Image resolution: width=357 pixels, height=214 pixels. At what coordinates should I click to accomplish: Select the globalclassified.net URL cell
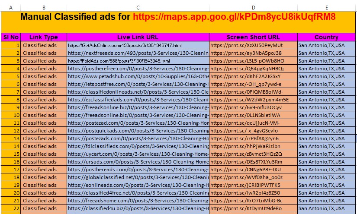click(x=138, y=177)
